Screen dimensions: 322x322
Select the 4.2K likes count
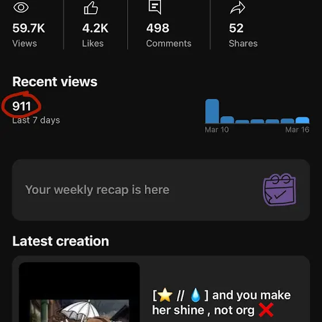coord(95,28)
